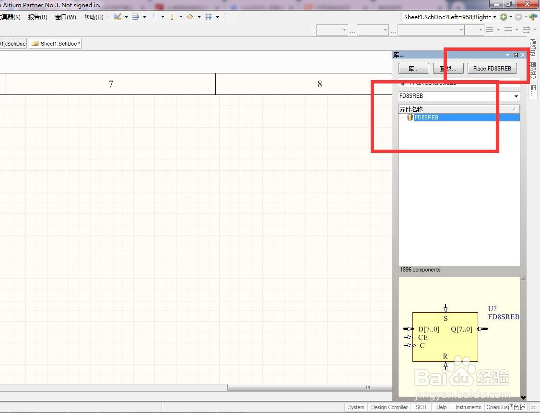Open drawing utilities tool dropdown arrow
Screen dimensions: 540x413
pyautogui.click(x=127, y=17)
